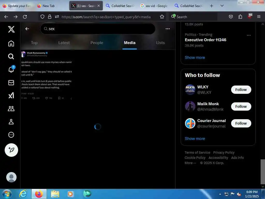Screen dimensions: 265x199
Task: Open Save to Pocket icon
Action: point(231,17)
